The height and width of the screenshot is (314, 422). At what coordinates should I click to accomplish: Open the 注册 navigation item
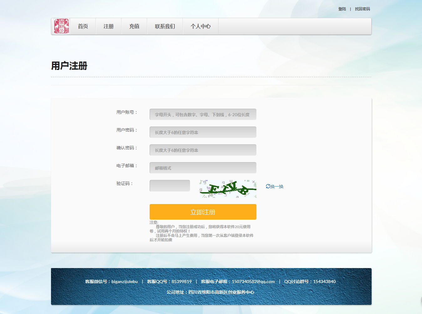(x=109, y=27)
